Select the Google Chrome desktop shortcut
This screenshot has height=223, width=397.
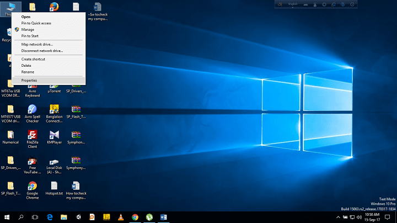(33, 190)
